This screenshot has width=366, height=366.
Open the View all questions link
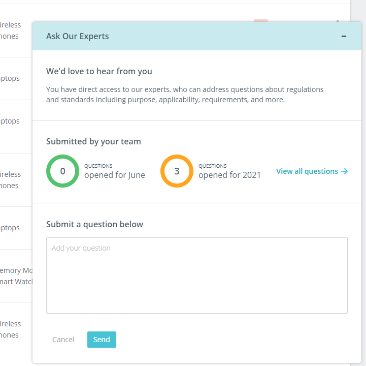tap(307, 171)
